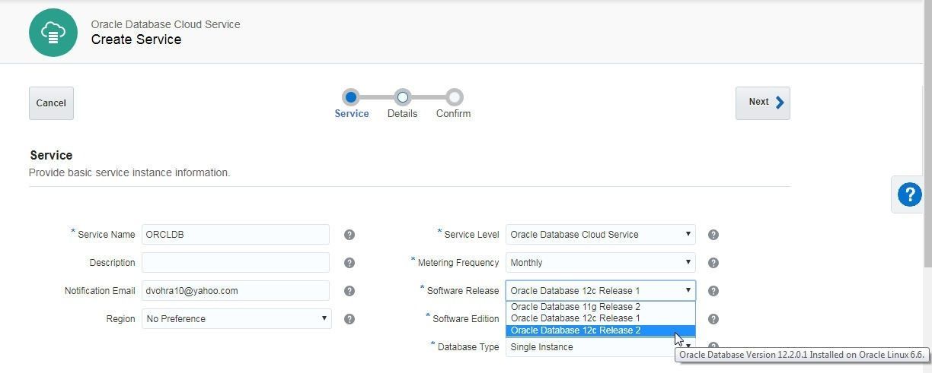Show help for Region field
Image resolution: width=932 pixels, height=373 pixels.
point(349,319)
